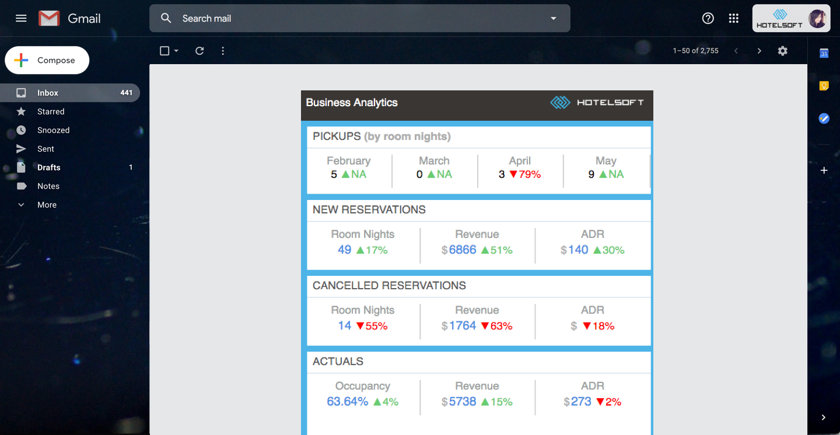Open the main menu hamburger icon
The height and width of the screenshot is (435, 840).
tap(21, 18)
